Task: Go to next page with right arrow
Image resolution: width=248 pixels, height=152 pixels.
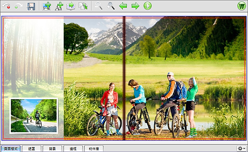Action: tap(136, 6)
